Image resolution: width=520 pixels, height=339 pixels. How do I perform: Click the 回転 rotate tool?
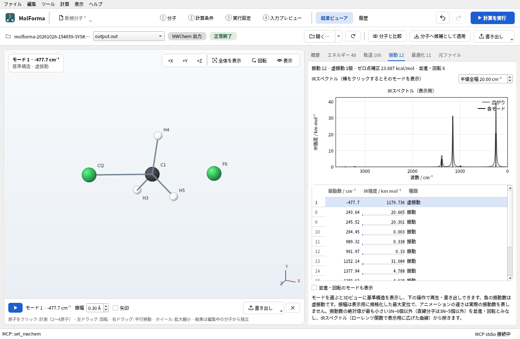click(x=259, y=61)
